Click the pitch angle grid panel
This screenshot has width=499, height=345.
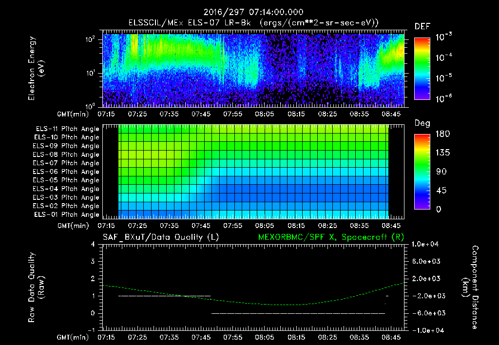pos(253,172)
